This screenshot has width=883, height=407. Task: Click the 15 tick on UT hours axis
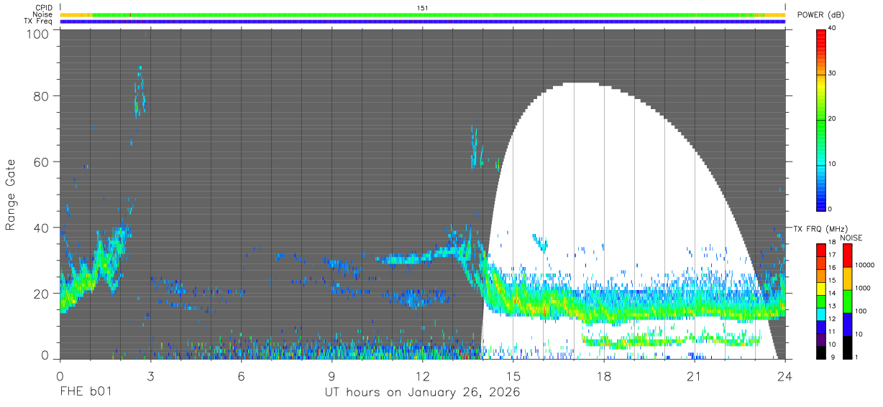[513, 375]
